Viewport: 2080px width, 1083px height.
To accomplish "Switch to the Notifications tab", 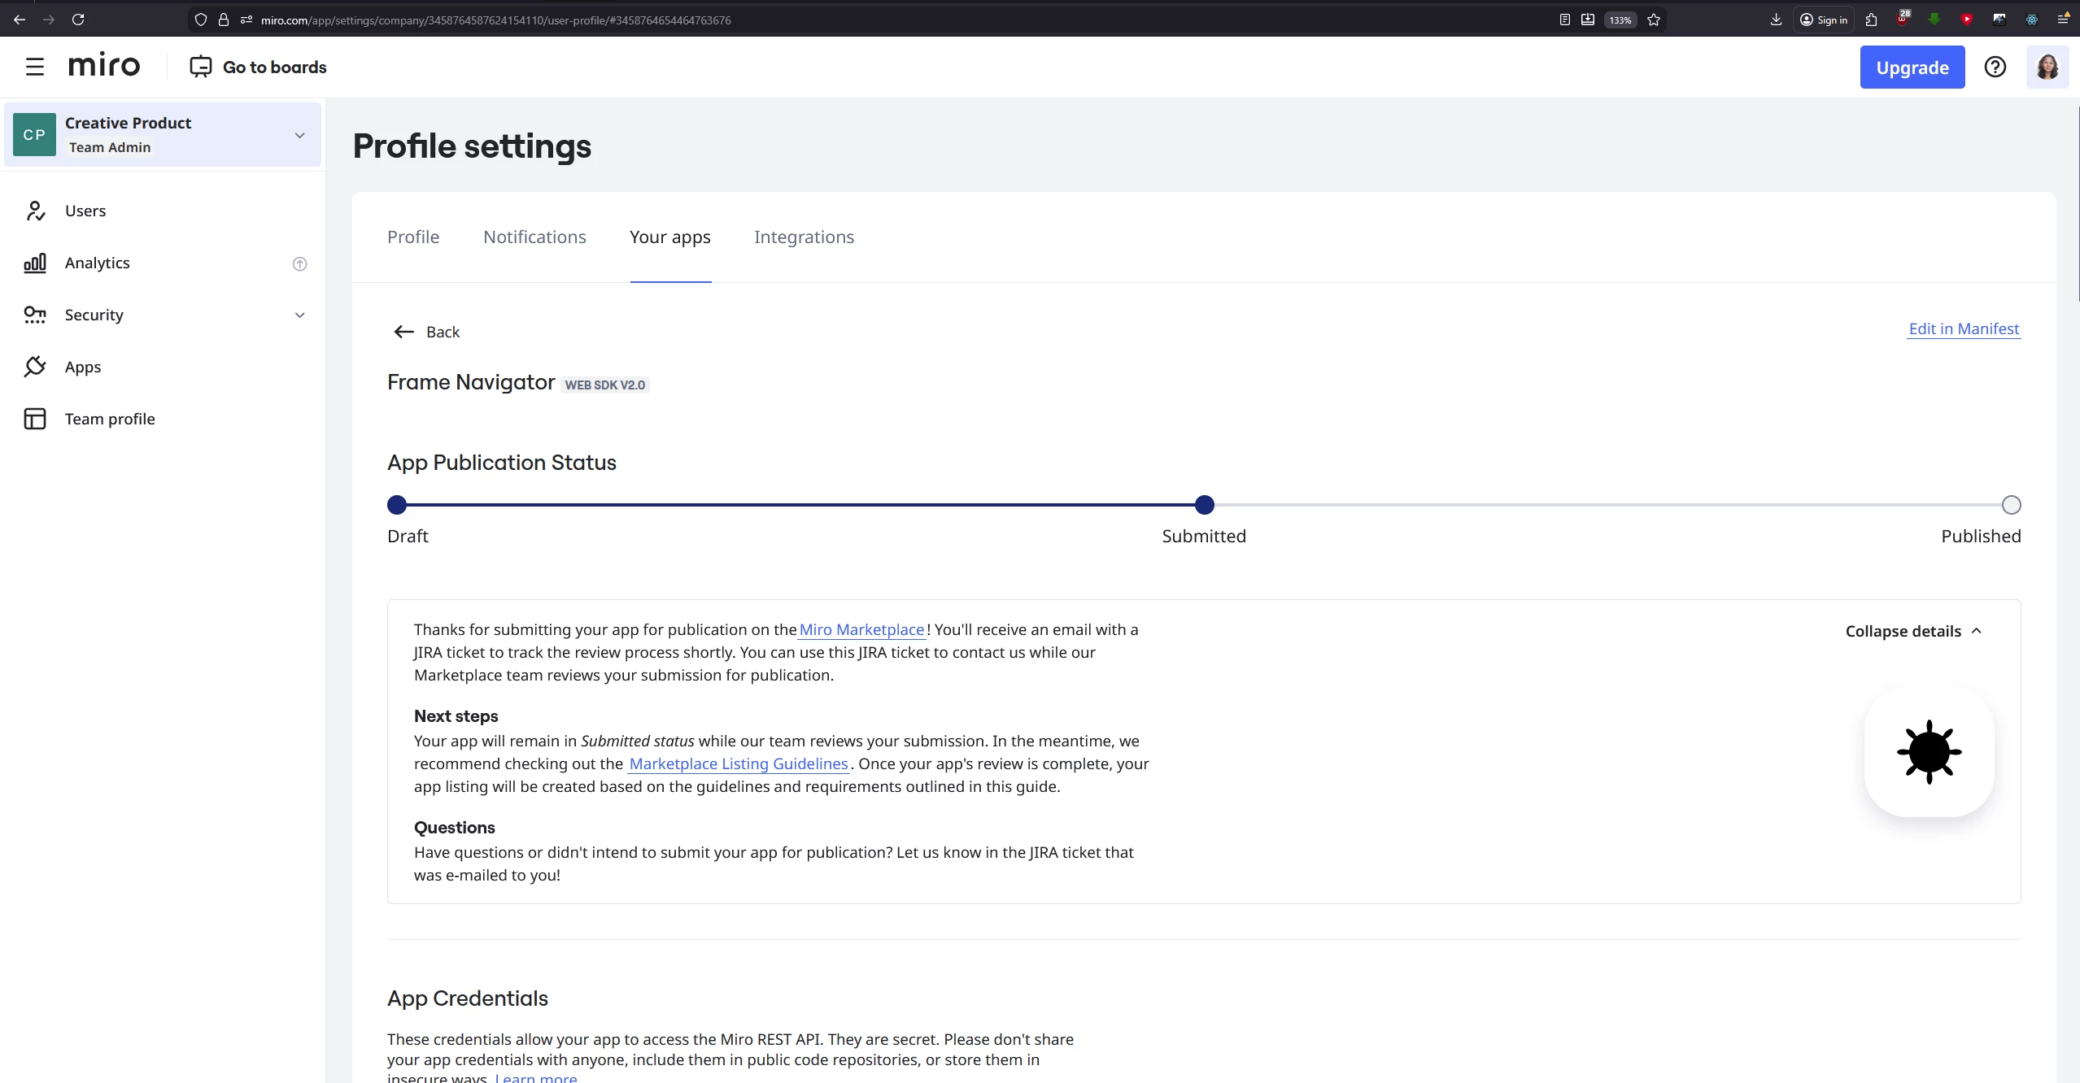I will tap(534, 237).
